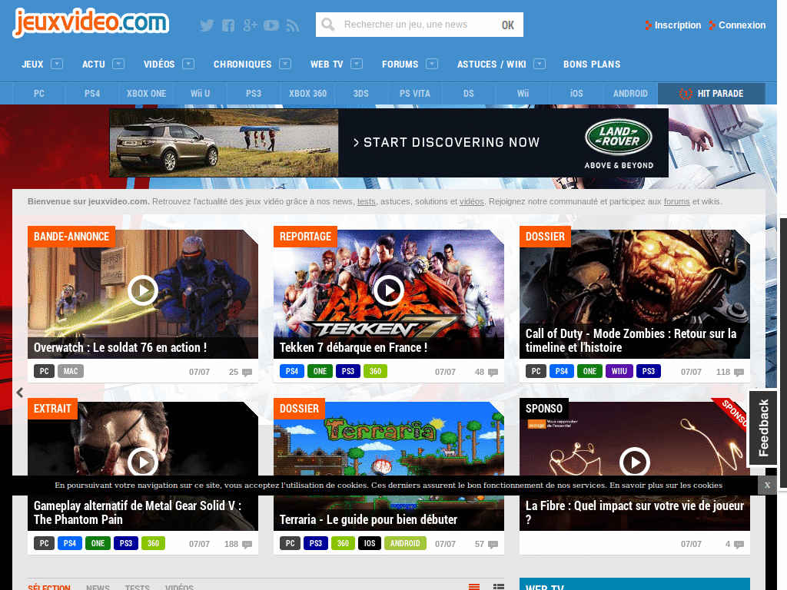Expand the WEB TV menu dropdown arrow
Image resolution: width=787 pixels, height=590 pixels.
click(357, 64)
